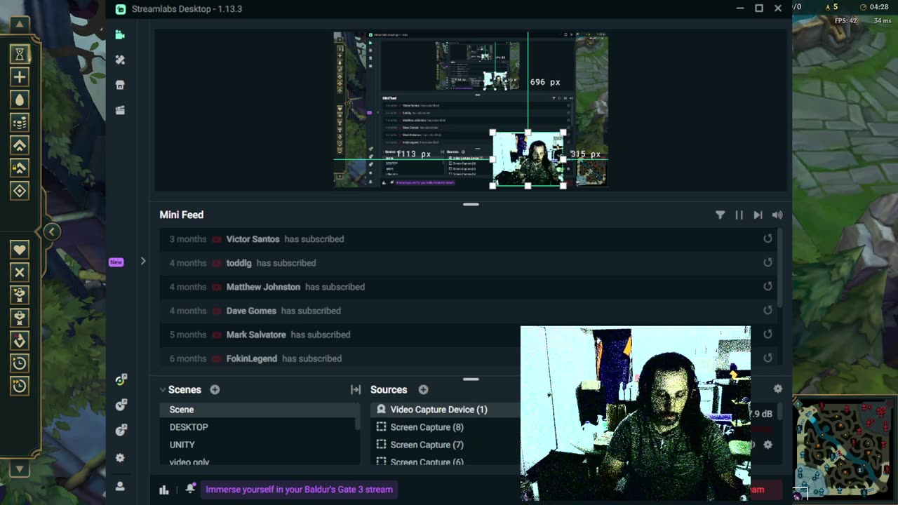898x505 pixels.
Task: Add a new scene with plus button
Action: [215, 390]
